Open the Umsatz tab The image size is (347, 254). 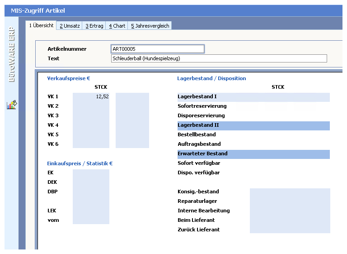click(70, 26)
